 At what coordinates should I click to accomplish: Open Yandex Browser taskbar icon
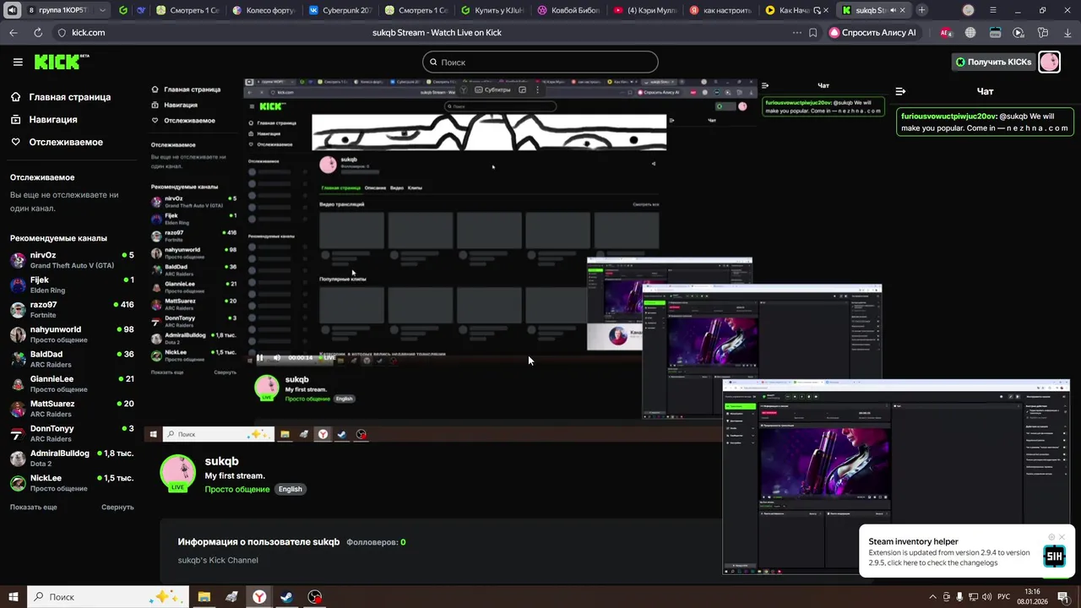point(259,596)
